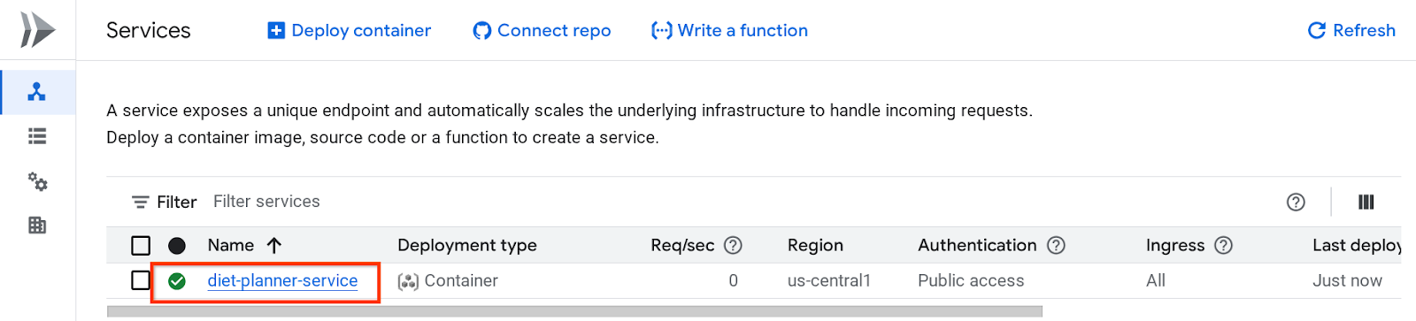Open the Filter menu

pyautogui.click(x=165, y=203)
